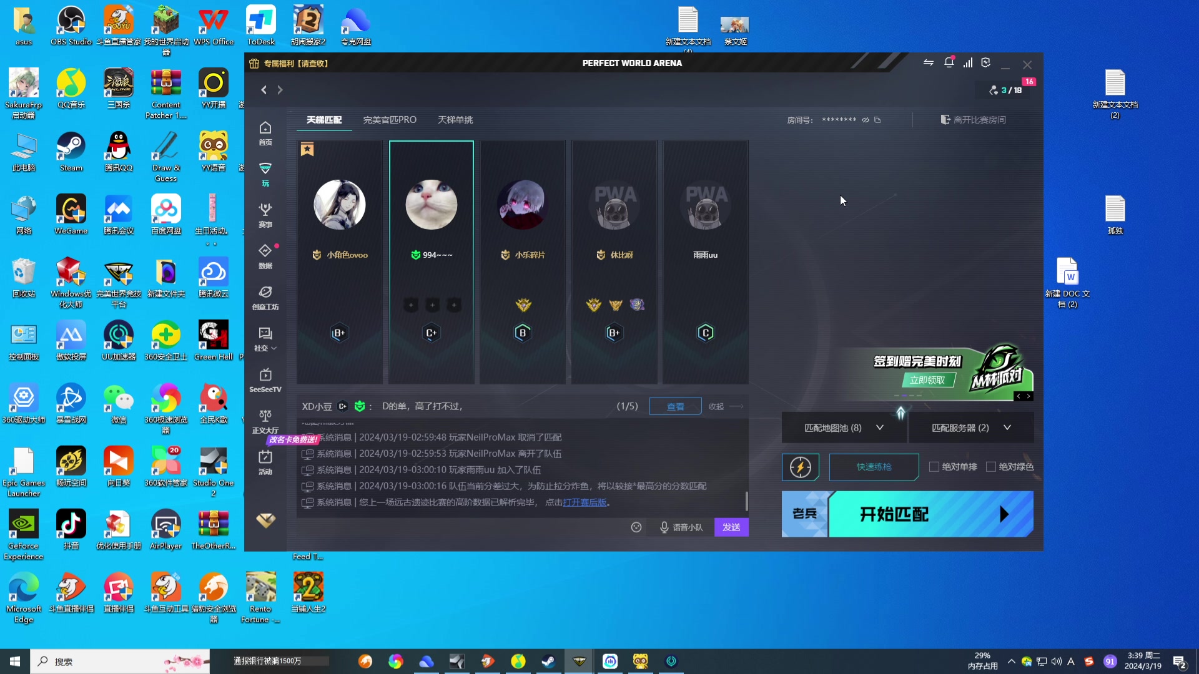1199x674 pixels.
Task: Open the SeeSeeTV sidebar icon
Action: (265, 379)
